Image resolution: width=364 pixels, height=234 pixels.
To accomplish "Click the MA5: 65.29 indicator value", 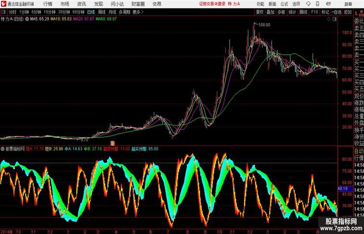I will click(x=39, y=19).
